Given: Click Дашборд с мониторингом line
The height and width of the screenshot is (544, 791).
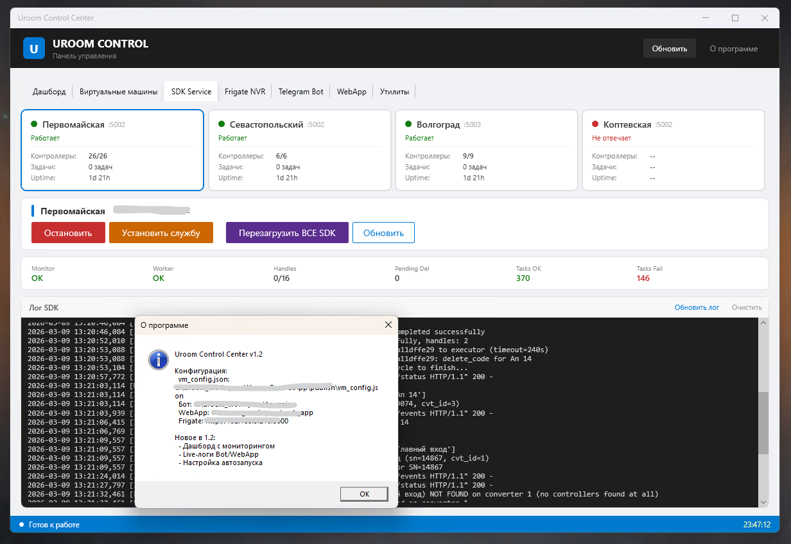Looking at the screenshot, I should click(x=227, y=446).
